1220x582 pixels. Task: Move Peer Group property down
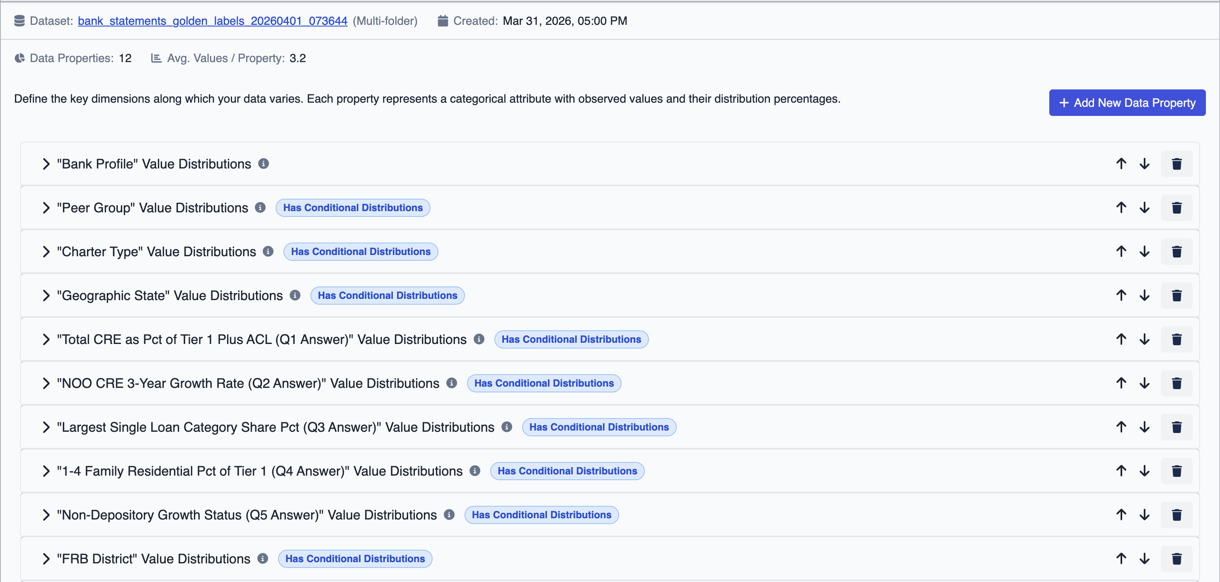1144,208
